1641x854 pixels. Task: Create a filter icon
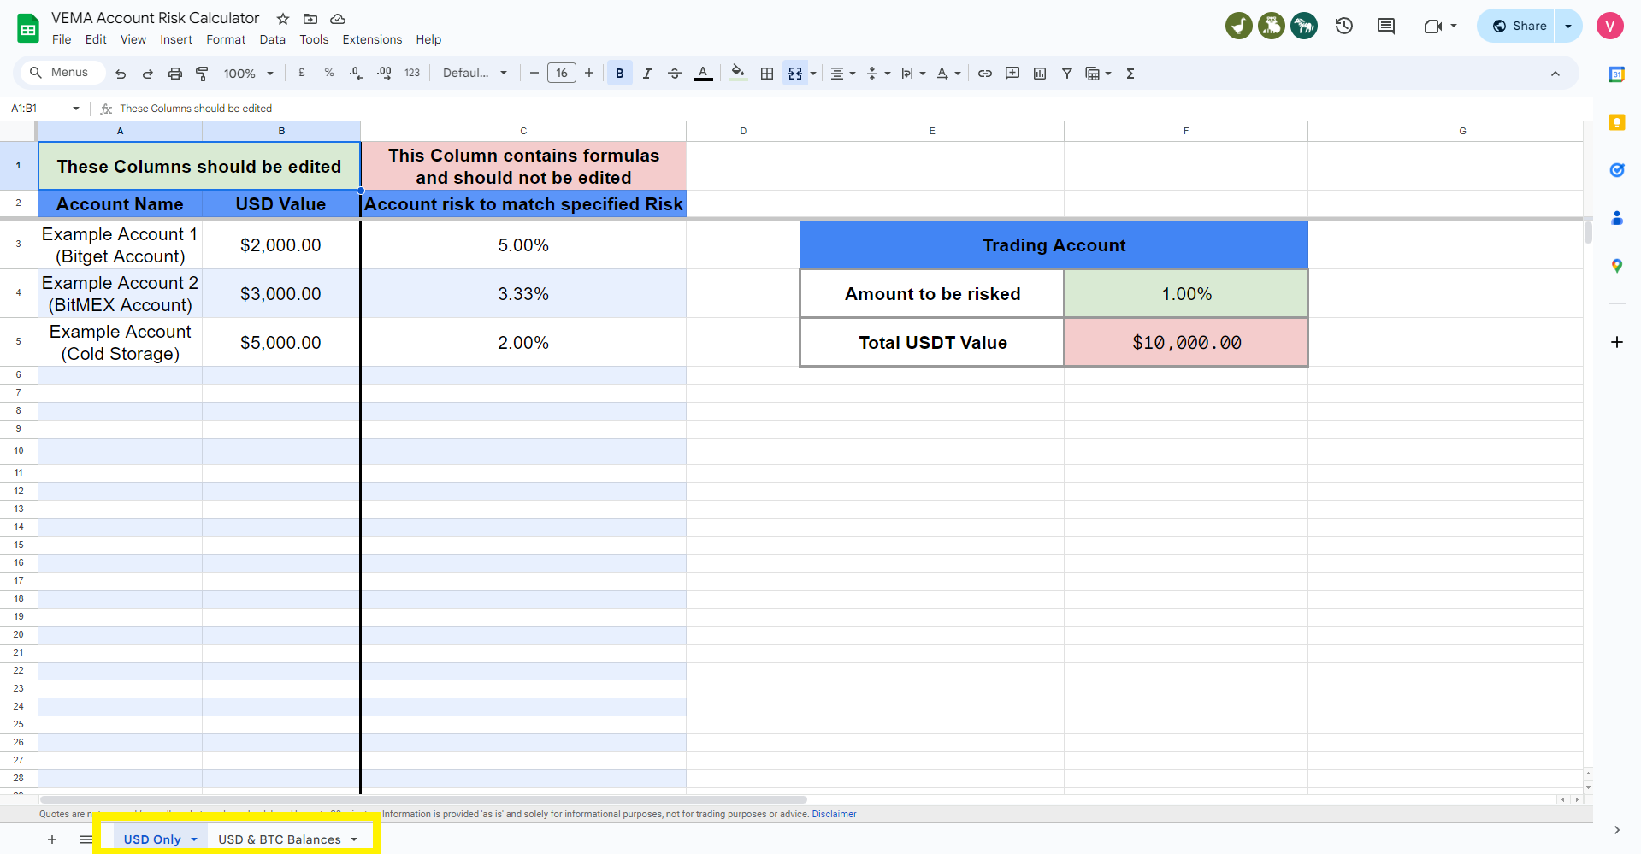1067,74
